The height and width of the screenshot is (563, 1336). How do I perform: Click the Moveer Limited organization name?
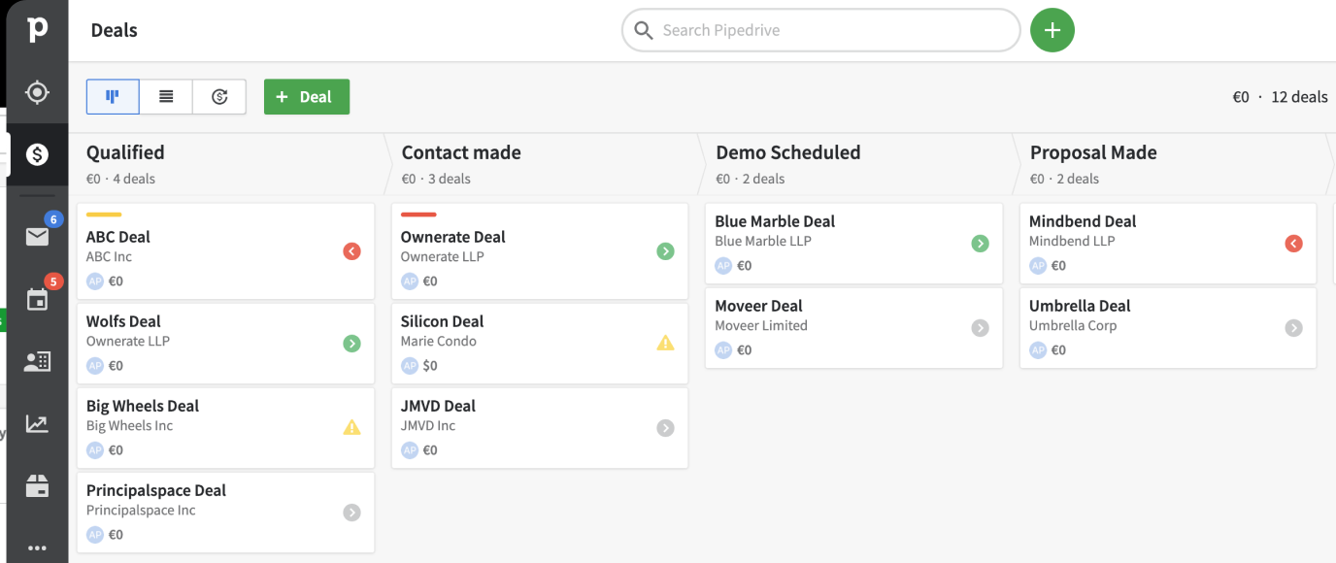[x=761, y=326]
